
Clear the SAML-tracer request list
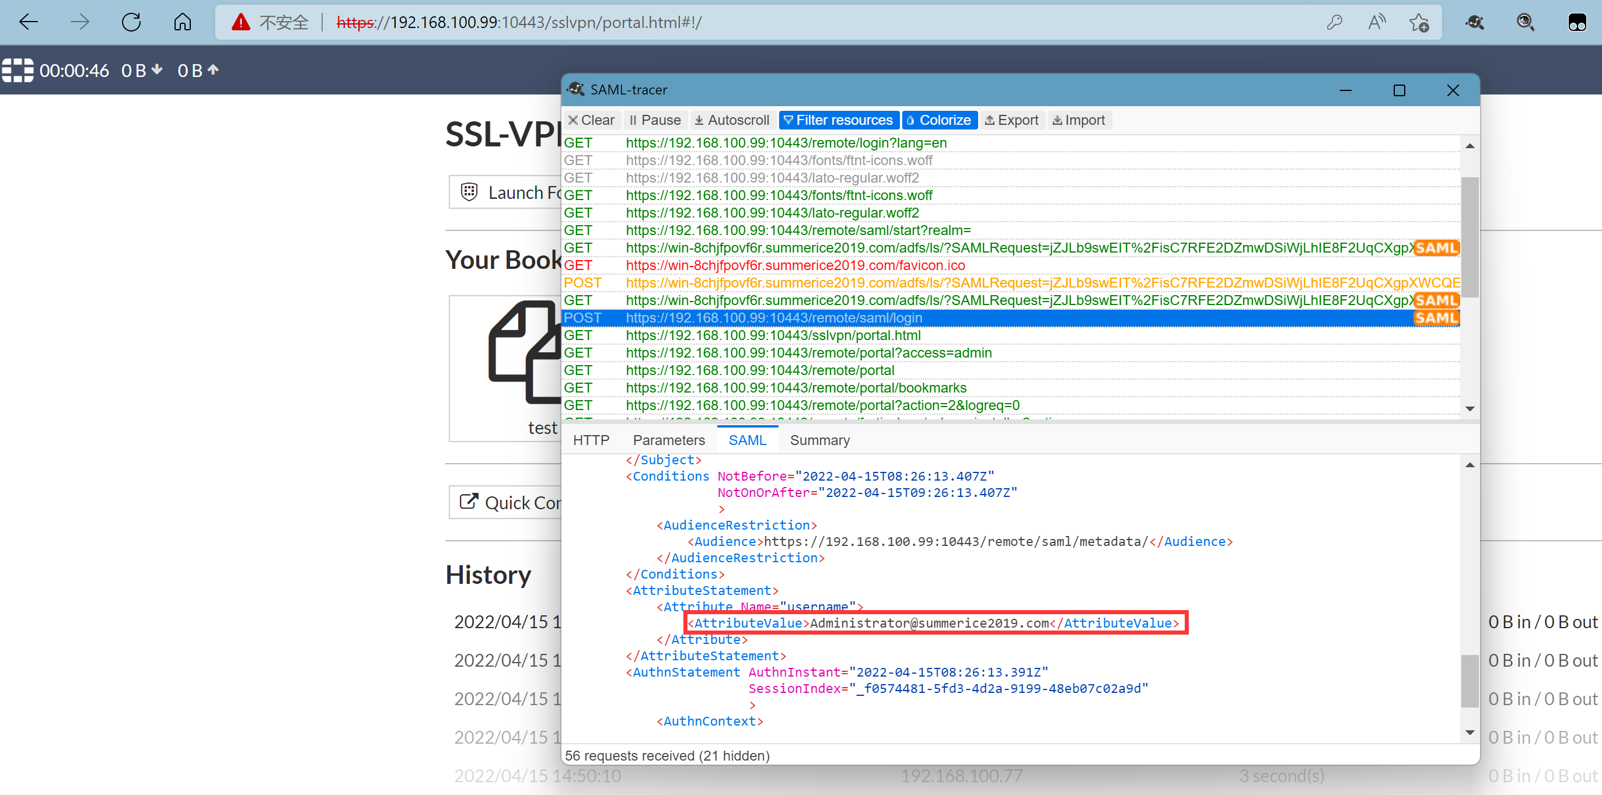[591, 120]
